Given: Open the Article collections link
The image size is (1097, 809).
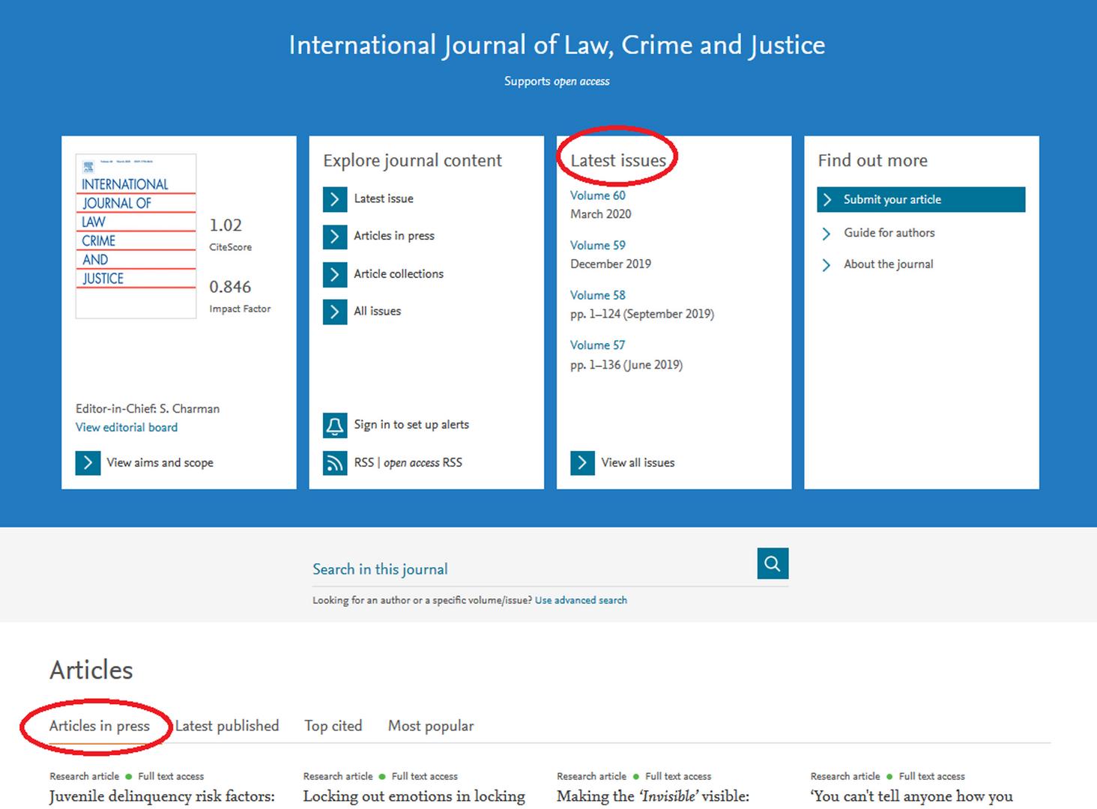Looking at the screenshot, I should (x=399, y=273).
